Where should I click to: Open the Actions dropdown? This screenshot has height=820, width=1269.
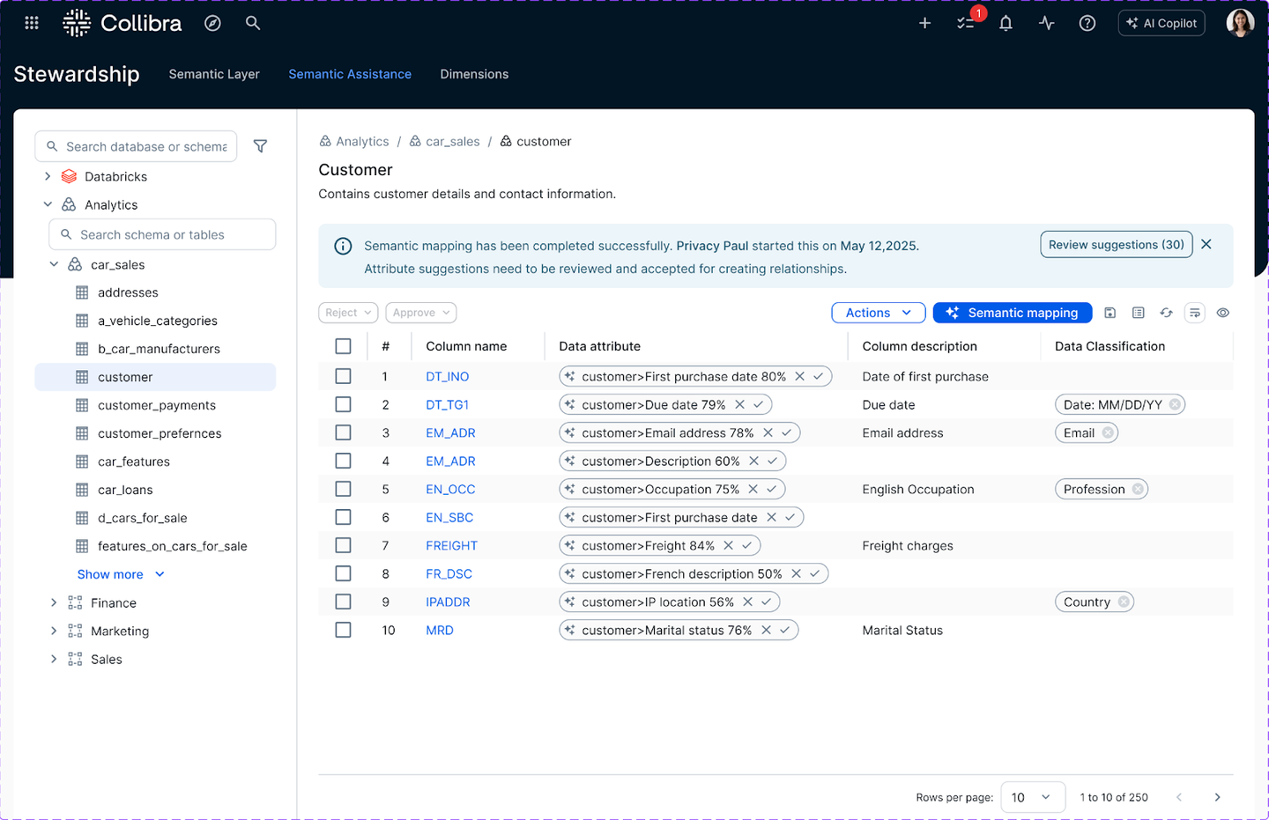[x=878, y=313]
